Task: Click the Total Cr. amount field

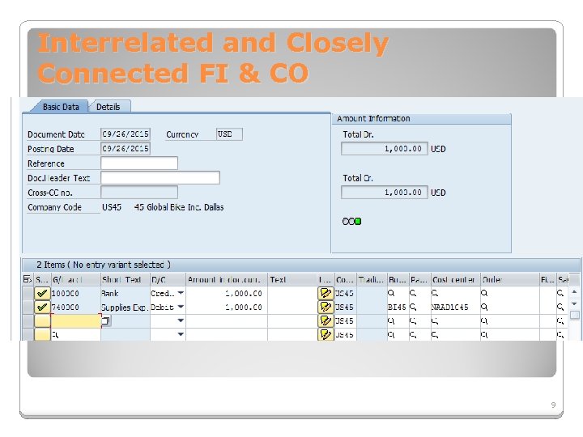Action: pyautogui.click(x=385, y=193)
